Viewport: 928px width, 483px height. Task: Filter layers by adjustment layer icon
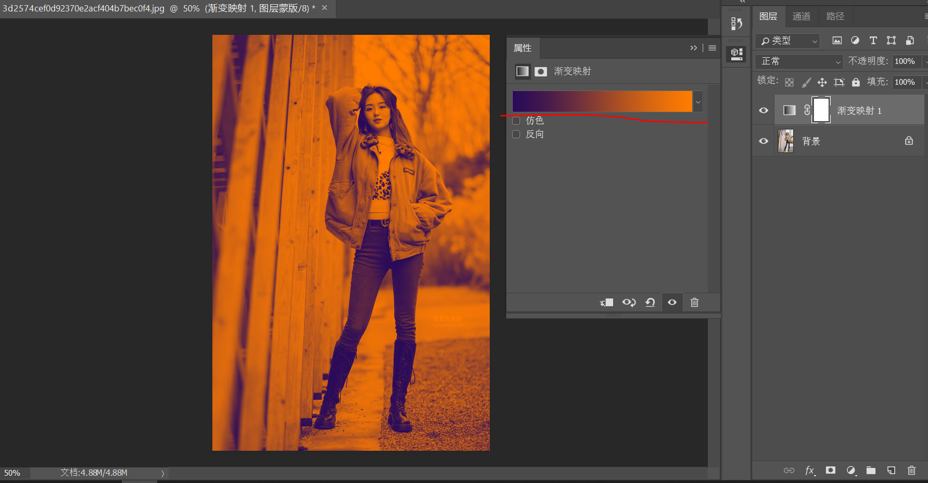[855, 41]
